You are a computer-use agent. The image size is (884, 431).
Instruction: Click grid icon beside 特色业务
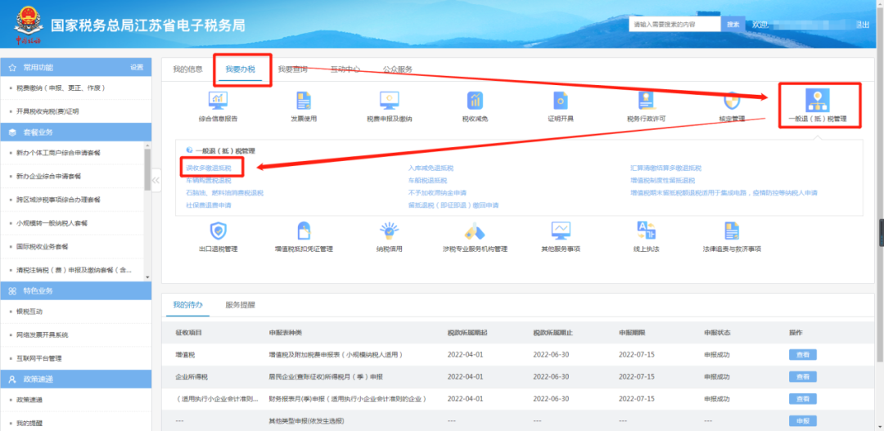tap(11, 290)
